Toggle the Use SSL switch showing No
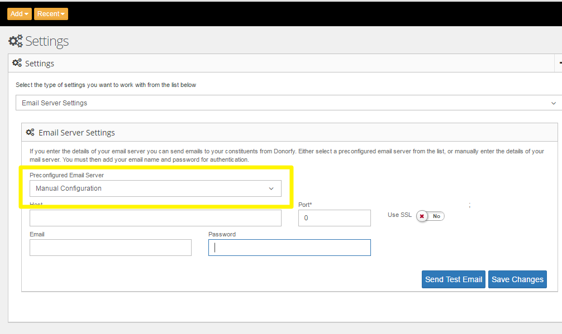562x334 pixels. 430,216
